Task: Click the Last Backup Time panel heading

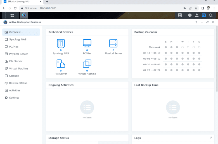Action: click(x=146, y=85)
